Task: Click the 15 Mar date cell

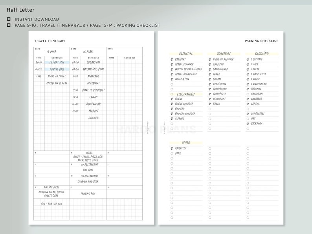Action: point(51,51)
